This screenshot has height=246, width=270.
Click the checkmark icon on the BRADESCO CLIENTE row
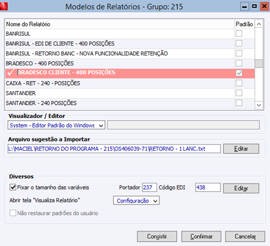point(11,73)
